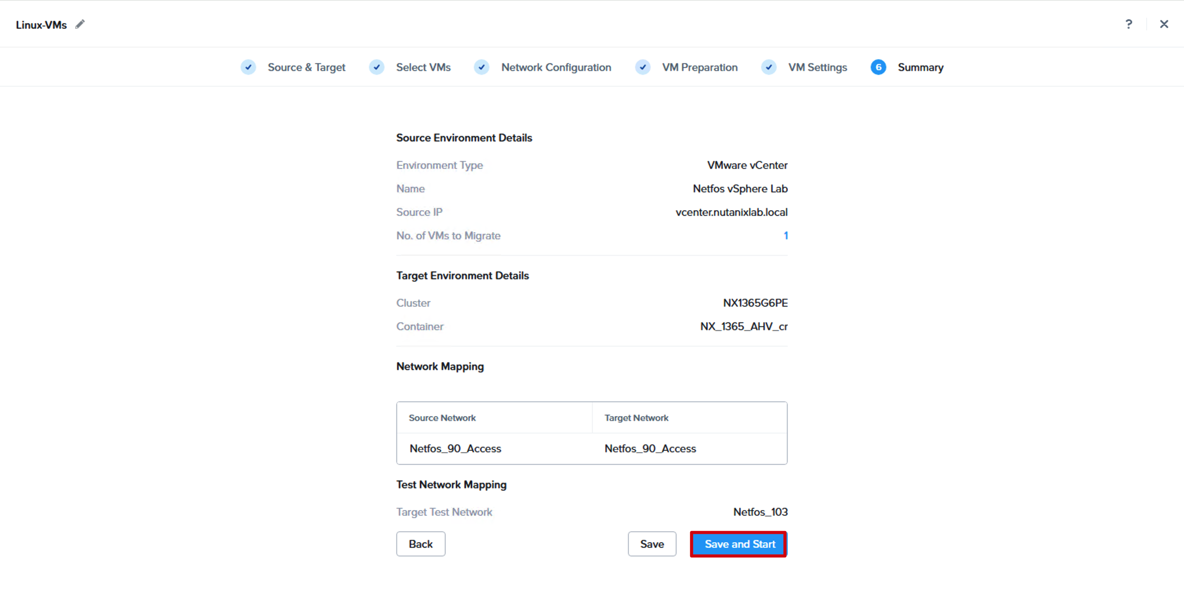Click the VM Preparation checkmark icon

tap(643, 67)
